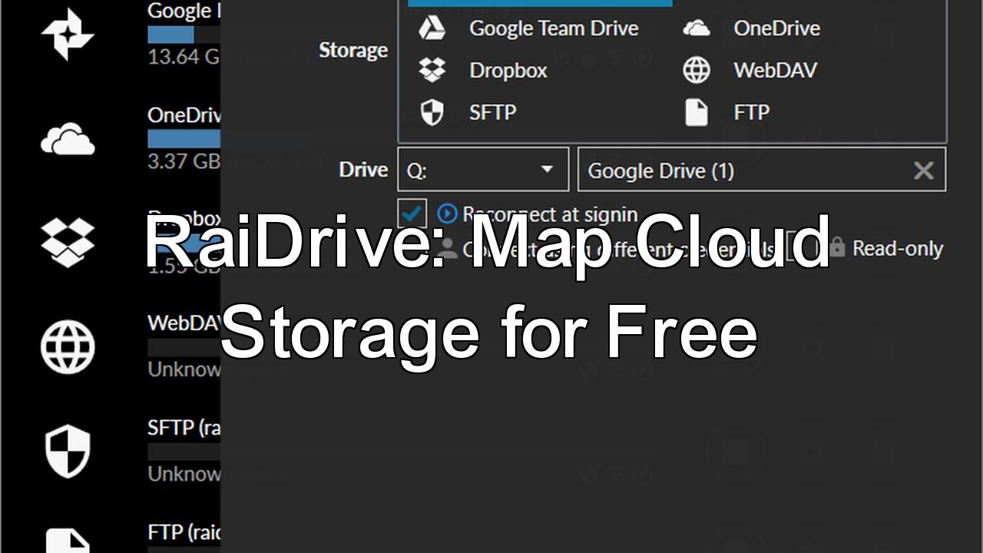Click the Google Photos pinwheel icon in sidebar
This screenshot has height=553, width=983.
click(68, 34)
